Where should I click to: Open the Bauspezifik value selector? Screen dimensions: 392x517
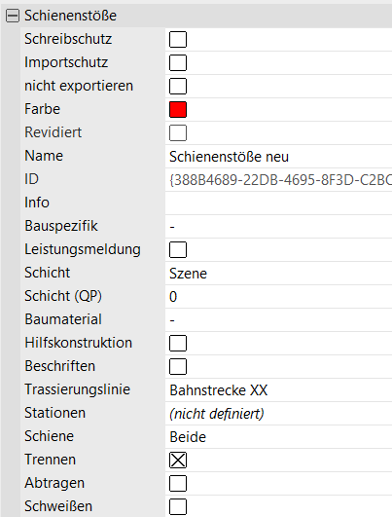pos(279,227)
